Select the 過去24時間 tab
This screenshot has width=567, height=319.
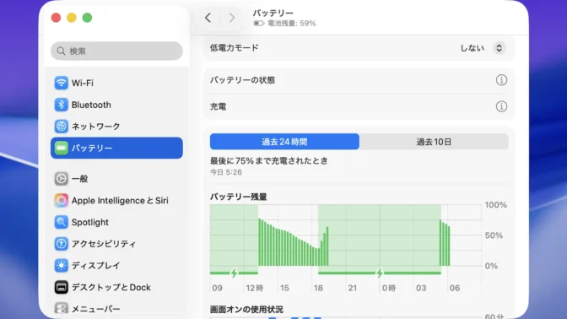(x=284, y=142)
